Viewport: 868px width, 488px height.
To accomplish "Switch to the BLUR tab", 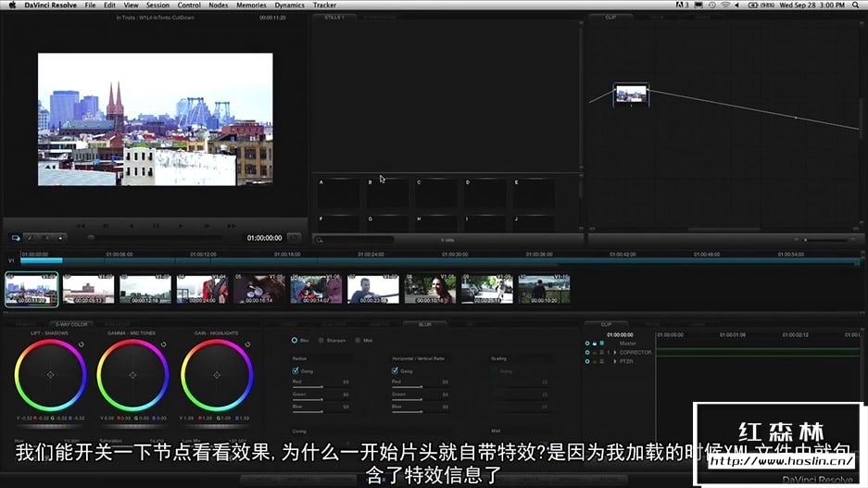I will coord(424,324).
